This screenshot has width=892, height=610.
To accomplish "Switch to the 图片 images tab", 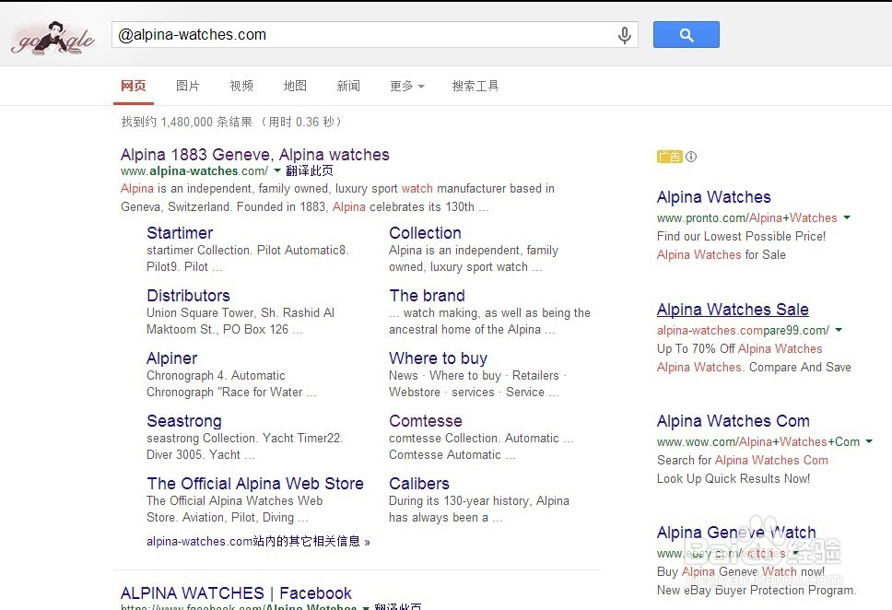I will [x=187, y=86].
